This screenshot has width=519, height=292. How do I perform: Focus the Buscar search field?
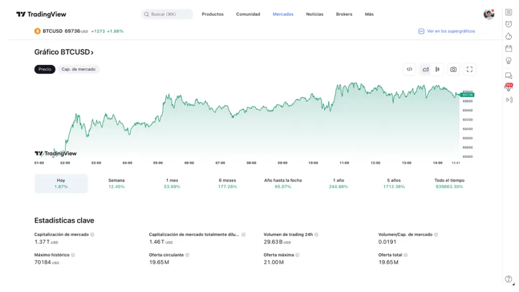[x=167, y=14]
